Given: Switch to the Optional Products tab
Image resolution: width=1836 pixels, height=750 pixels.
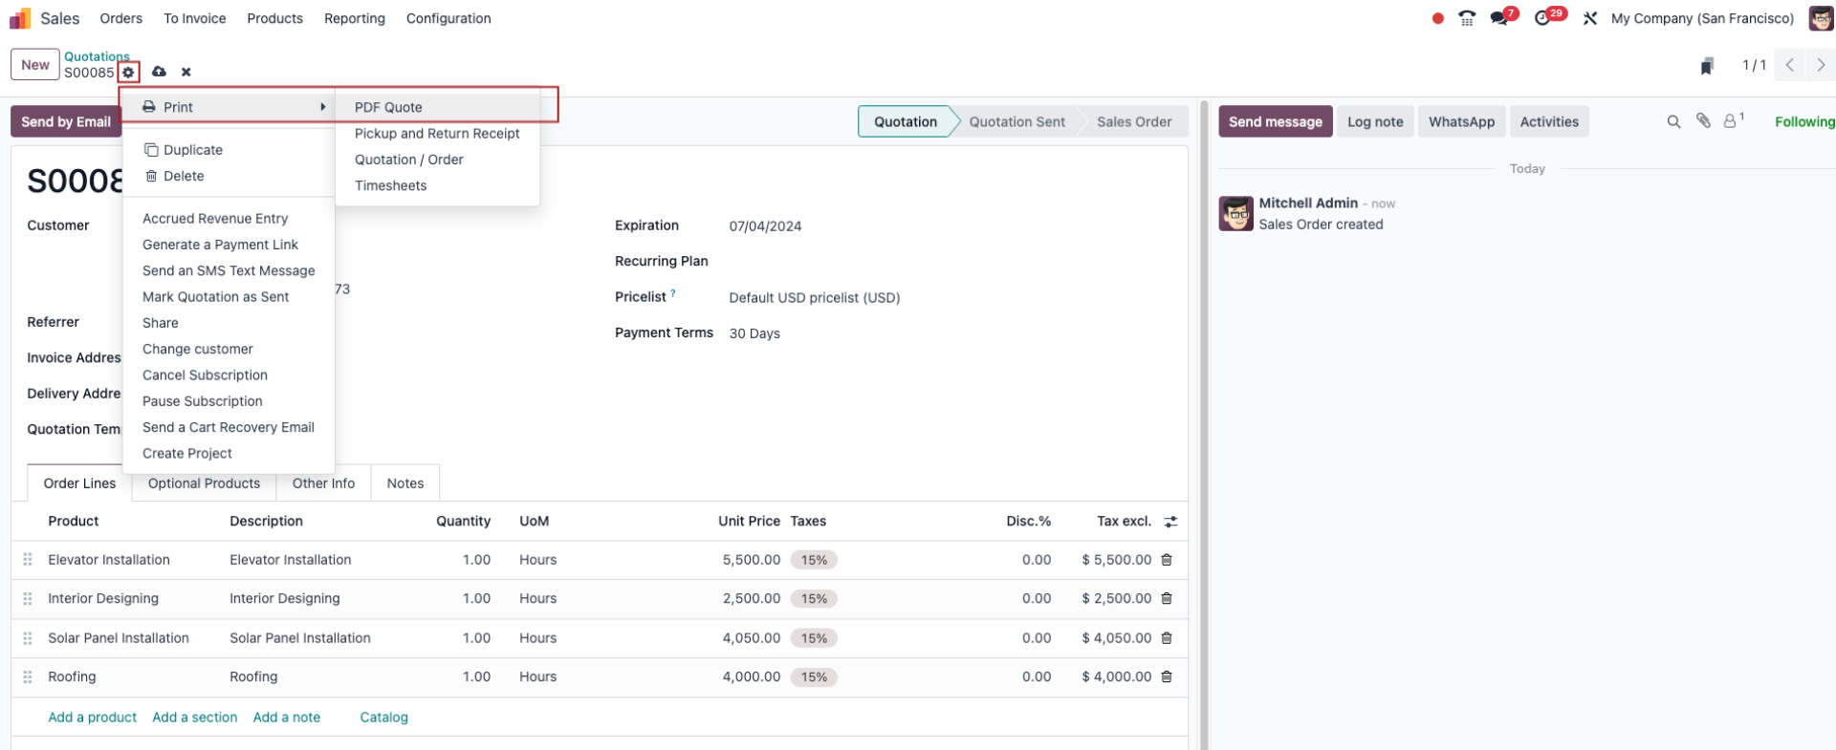Looking at the screenshot, I should 204,483.
